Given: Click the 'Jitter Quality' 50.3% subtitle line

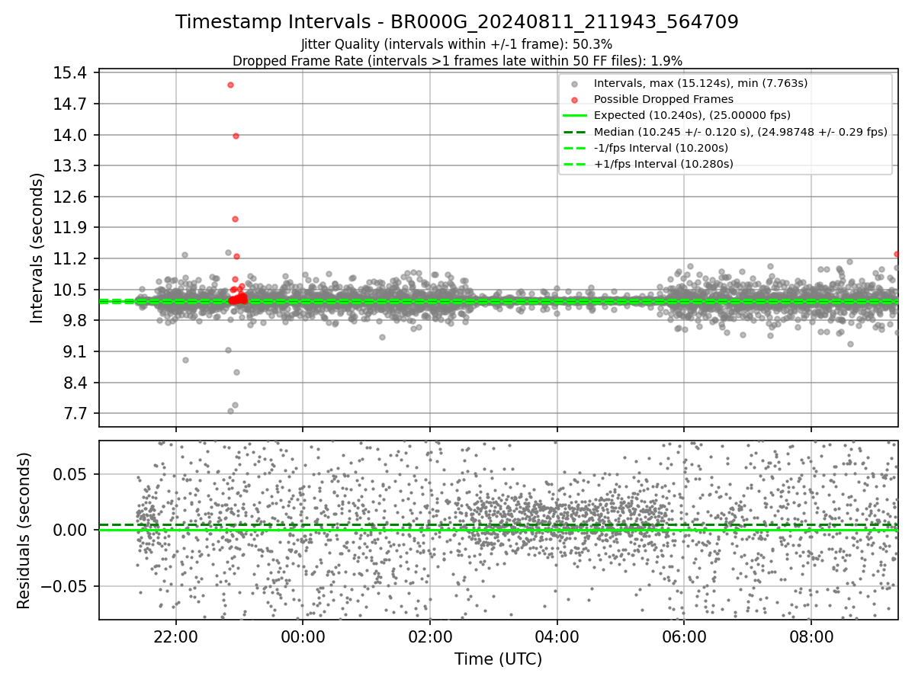Looking at the screenshot, I should click(457, 44).
